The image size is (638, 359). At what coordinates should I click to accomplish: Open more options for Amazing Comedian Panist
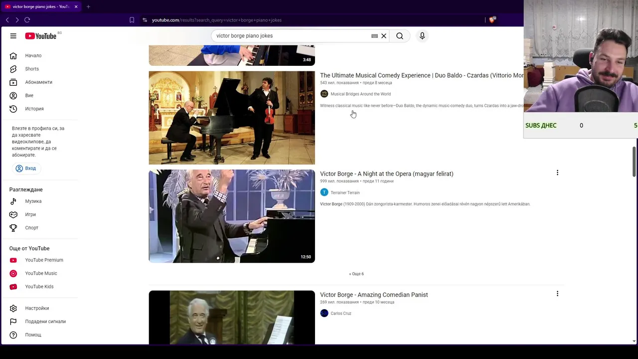557,294
